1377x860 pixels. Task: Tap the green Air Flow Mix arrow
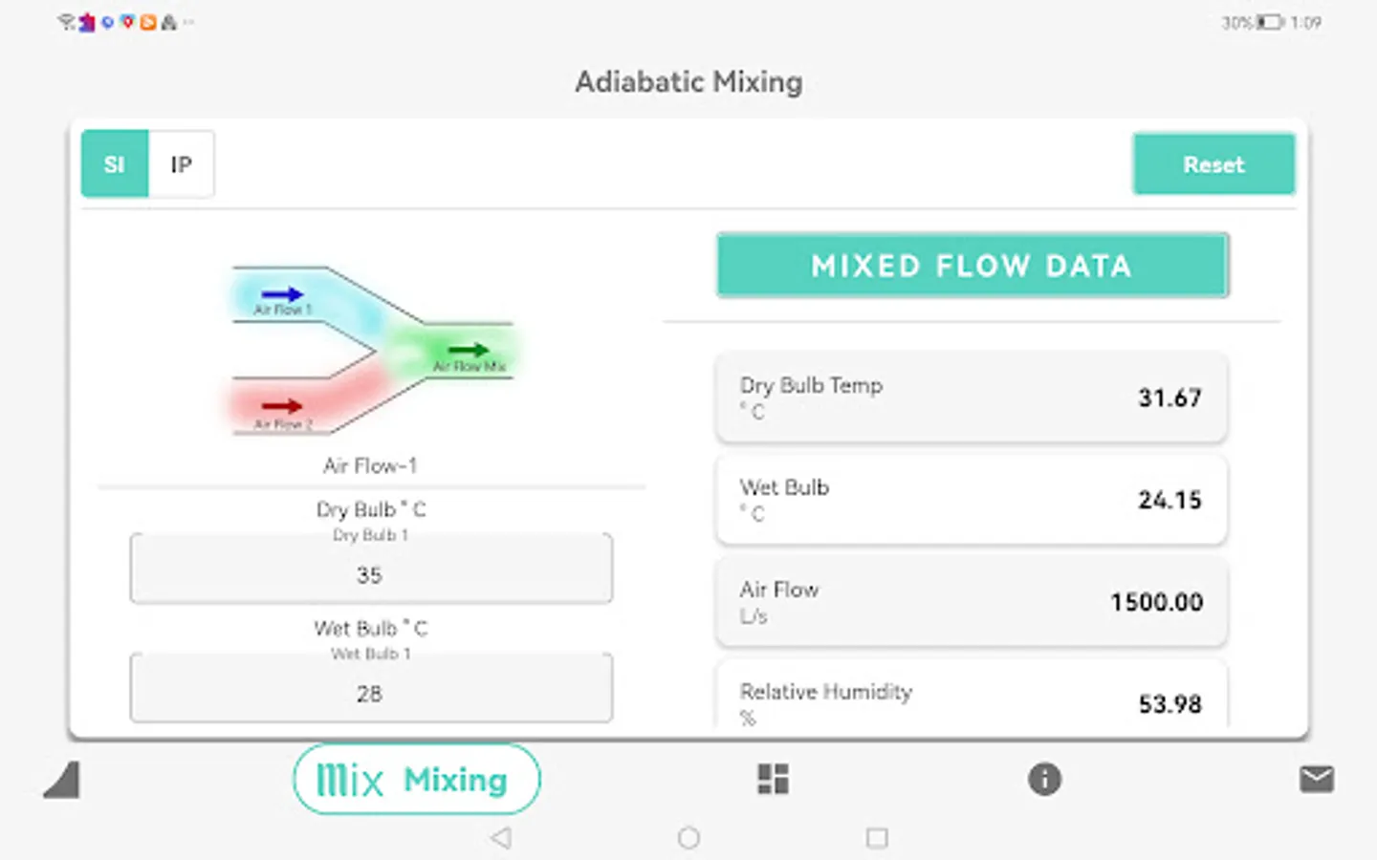point(469,350)
